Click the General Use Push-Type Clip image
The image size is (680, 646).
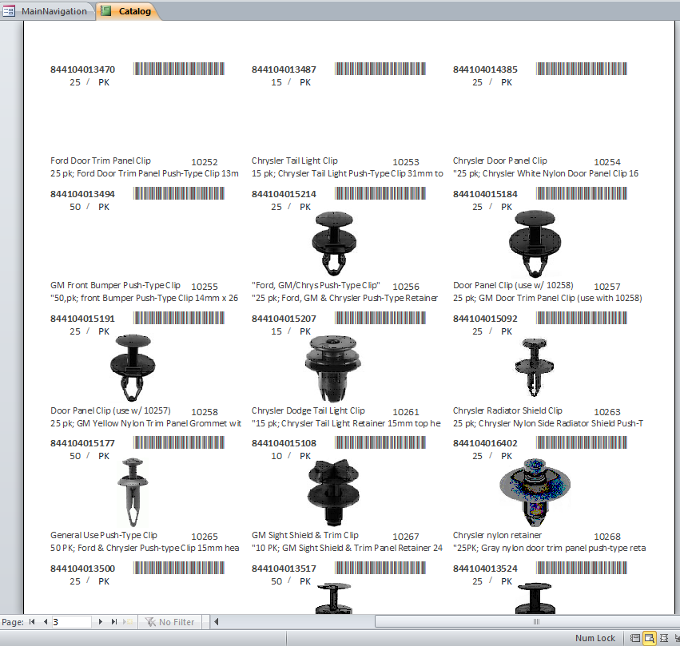[133, 493]
